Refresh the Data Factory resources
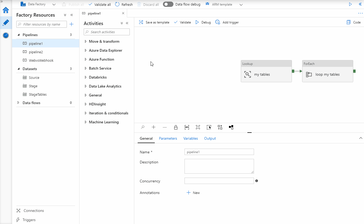 coord(124,4)
